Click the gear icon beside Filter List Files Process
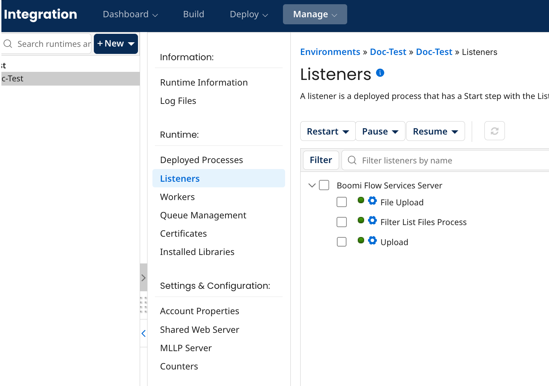This screenshot has height=386, width=549. pos(373,220)
